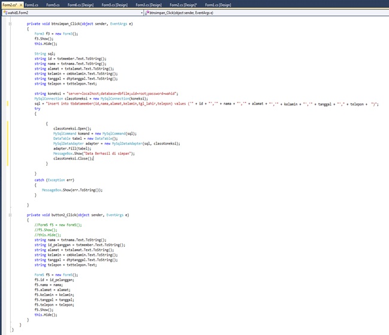Click the 'f5.telepon = telepon;' line
The height and width of the screenshot is (335, 389).
pyautogui.click(x=54, y=304)
